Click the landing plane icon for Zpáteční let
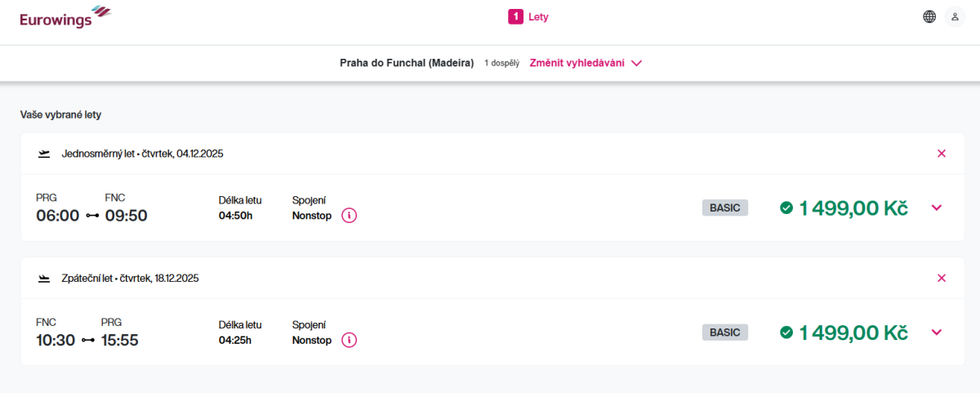 [x=44, y=278]
